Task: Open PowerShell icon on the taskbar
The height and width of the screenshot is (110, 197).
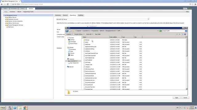Action: click(x=15, y=108)
